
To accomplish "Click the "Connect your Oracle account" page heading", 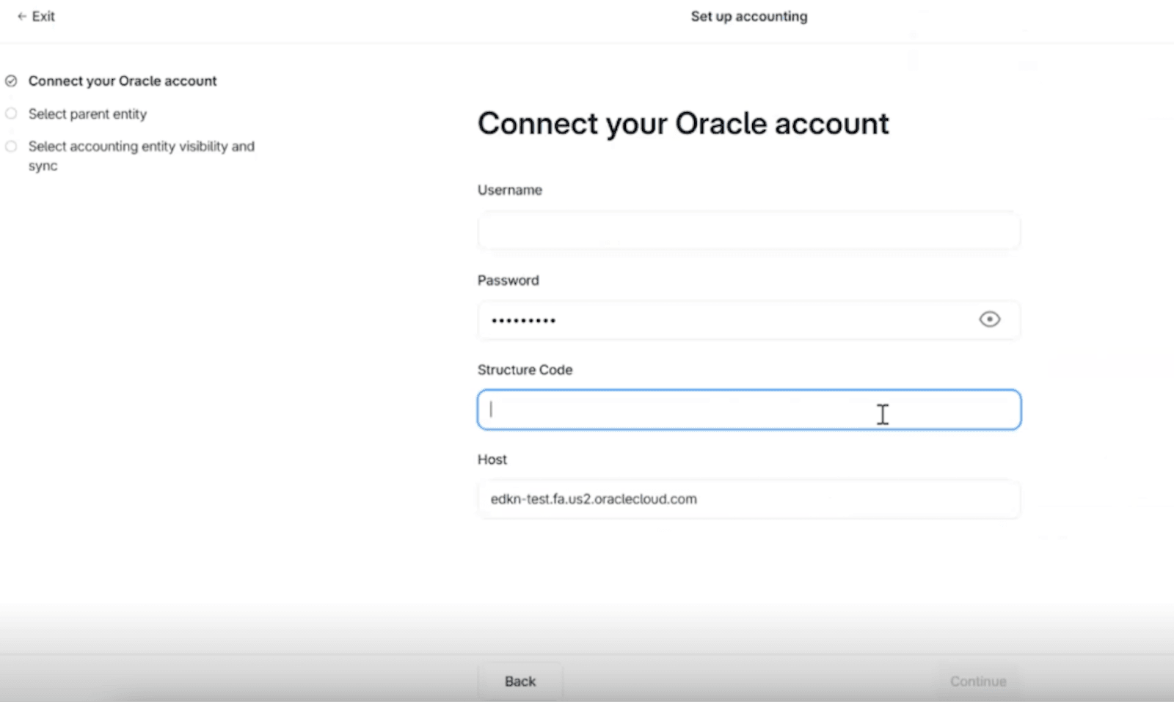I will pyautogui.click(x=683, y=123).
